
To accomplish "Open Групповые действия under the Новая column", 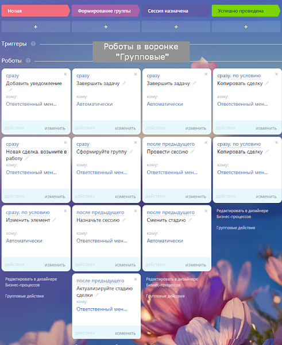I will coord(24,296).
